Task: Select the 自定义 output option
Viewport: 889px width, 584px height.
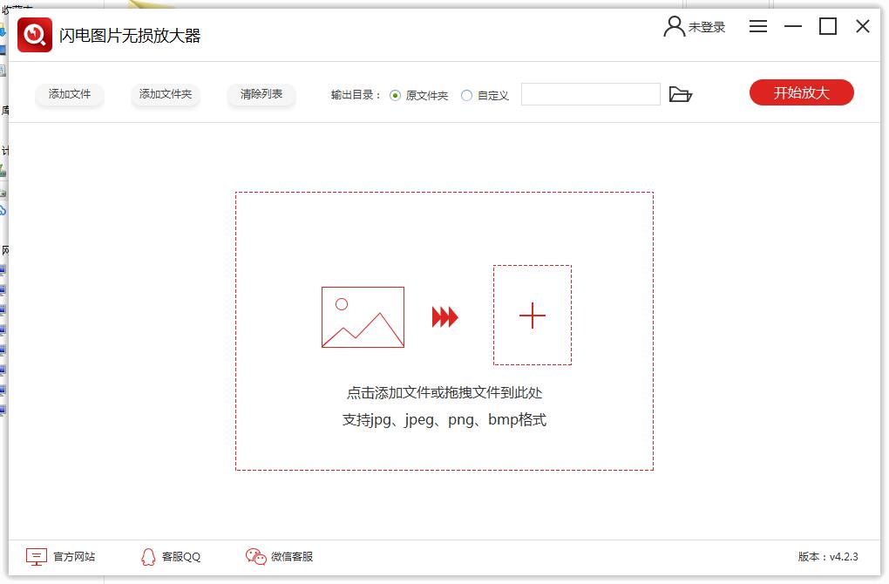Action: 466,97
